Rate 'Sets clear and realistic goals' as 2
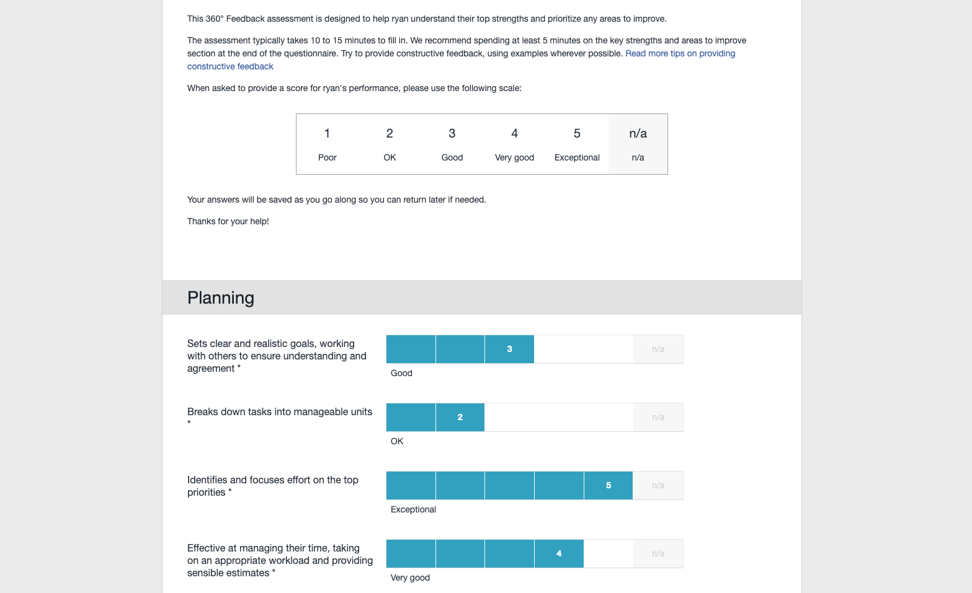The height and width of the screenshot is (593, 972). click(x=460, y=349)
